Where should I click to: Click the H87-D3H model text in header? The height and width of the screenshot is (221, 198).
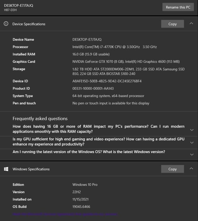10,10
